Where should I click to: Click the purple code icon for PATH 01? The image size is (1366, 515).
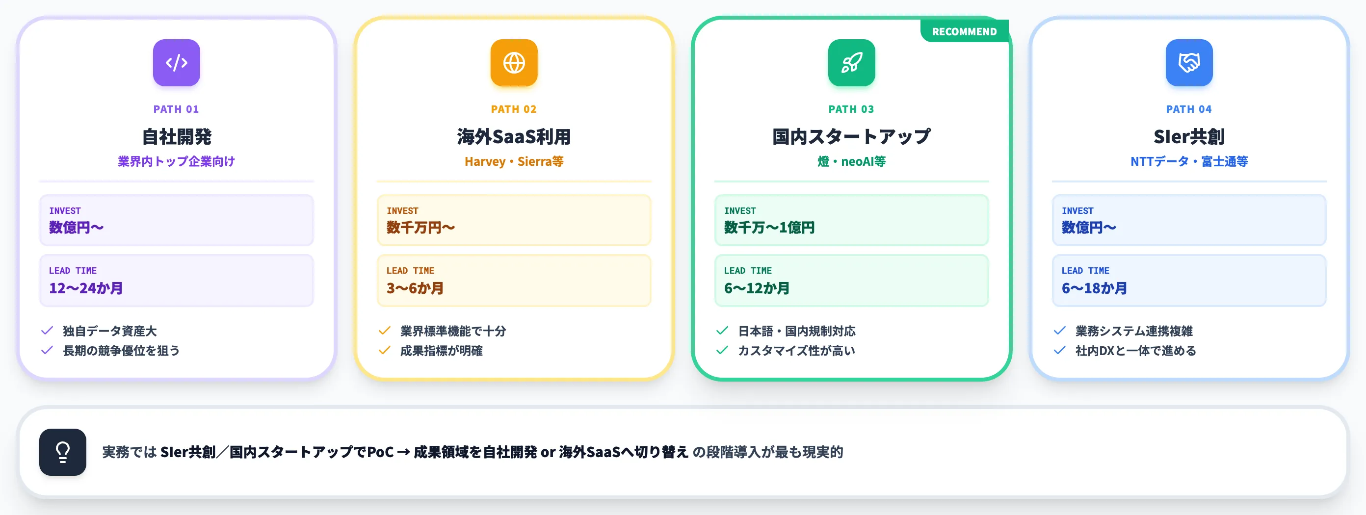177,62
